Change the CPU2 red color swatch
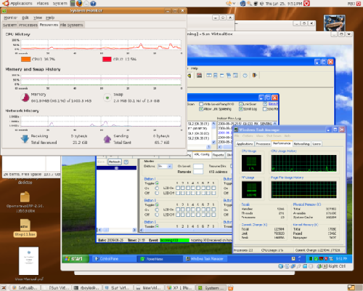363x291 pixels. pyautogui.click(x=107, y=59)
